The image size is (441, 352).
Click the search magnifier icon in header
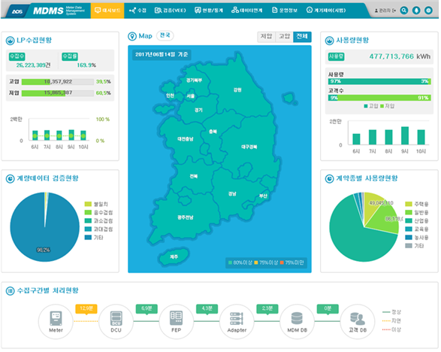[x=404, y=11]
